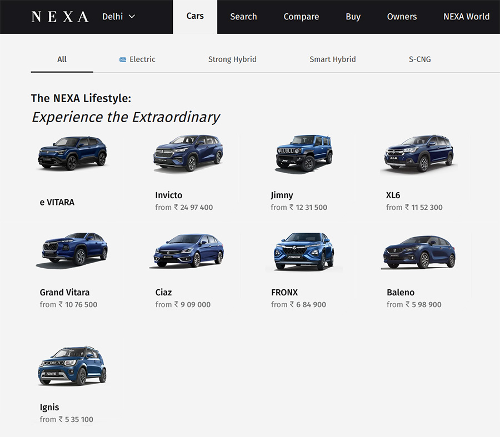This screenshot has height=437, width=500.
Task: Show Smart Hybrid cars tab
Action: [332, 59]
